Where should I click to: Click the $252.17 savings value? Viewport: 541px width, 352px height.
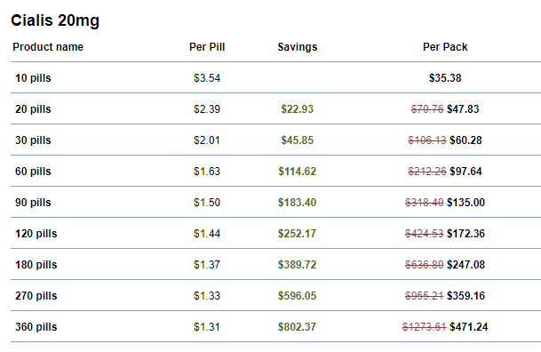tap(298, 234)
